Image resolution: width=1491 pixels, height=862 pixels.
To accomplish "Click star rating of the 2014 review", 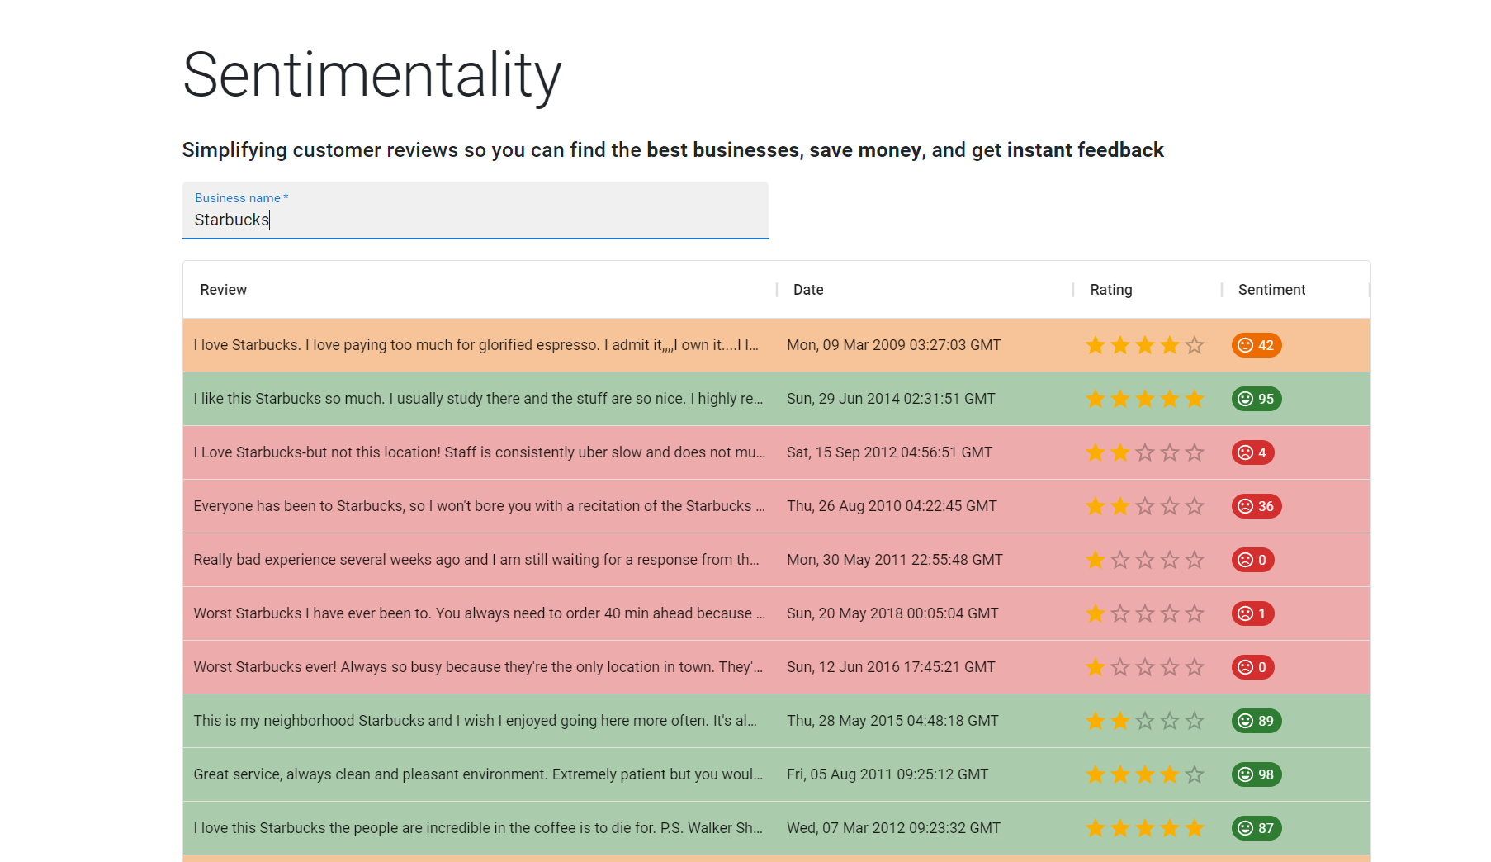I will [1144, 399].
